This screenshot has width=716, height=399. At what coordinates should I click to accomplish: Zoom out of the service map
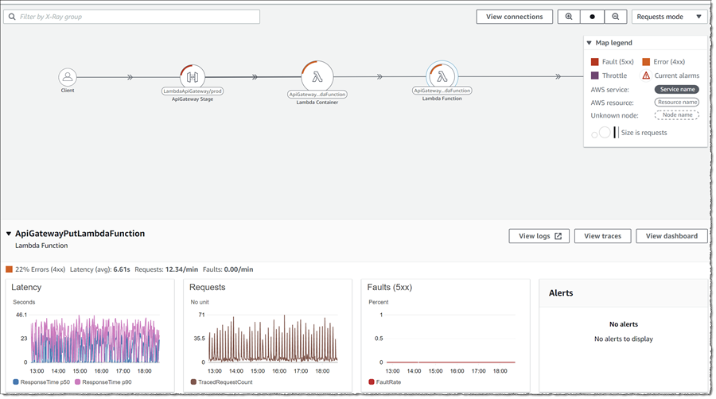[x=616, y=17]
